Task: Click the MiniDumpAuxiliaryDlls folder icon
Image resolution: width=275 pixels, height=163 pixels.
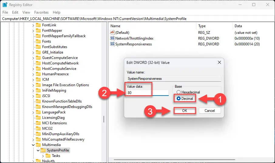Action: tap(38, 134)
